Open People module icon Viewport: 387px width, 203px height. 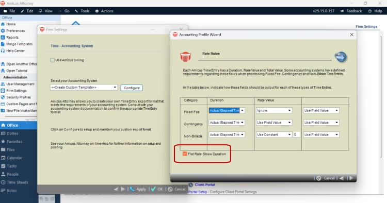[3, 174]
